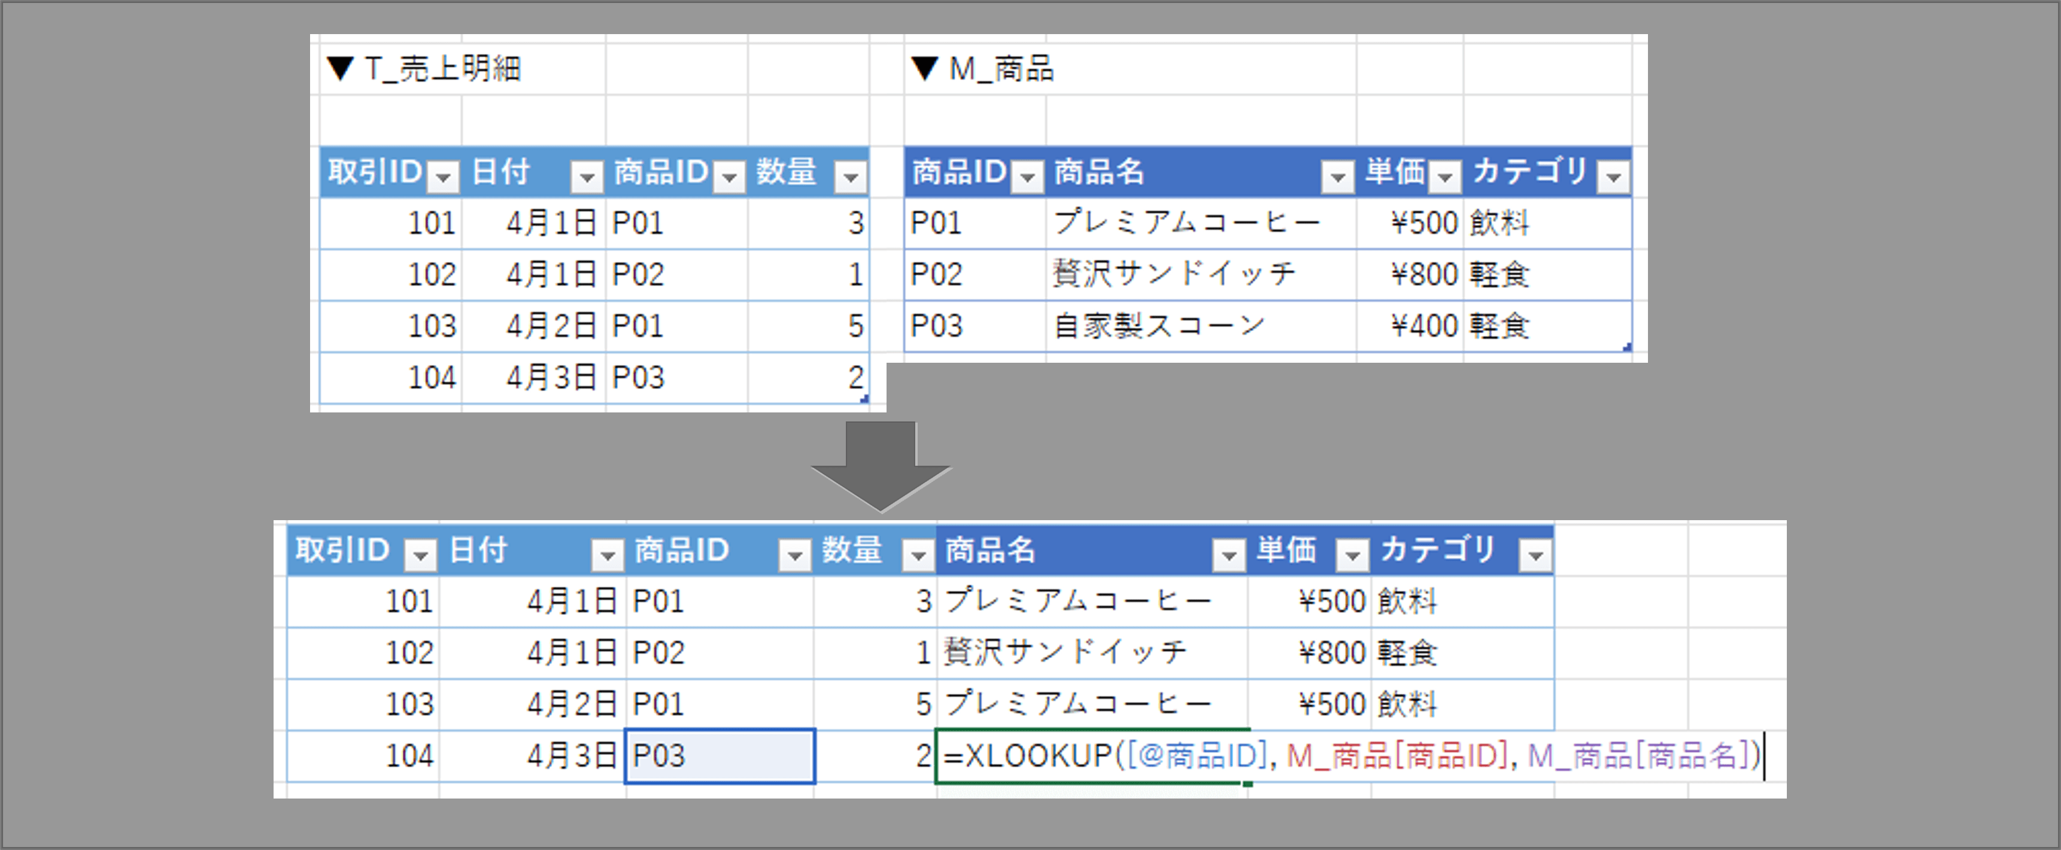Select cell 101 in top T_売上明細 table
Viewport: 2061px width, 850px height.
tap(390, 223)
